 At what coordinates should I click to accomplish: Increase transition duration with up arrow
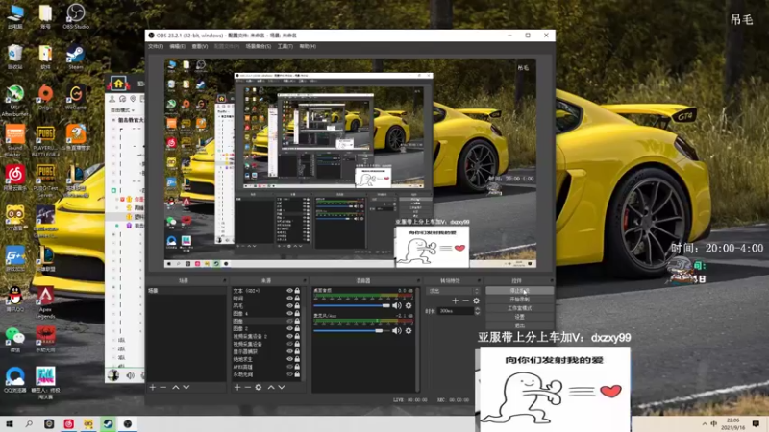tap(478, 309)
